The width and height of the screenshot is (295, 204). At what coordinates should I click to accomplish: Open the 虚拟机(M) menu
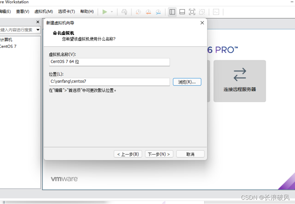point(44,11)
